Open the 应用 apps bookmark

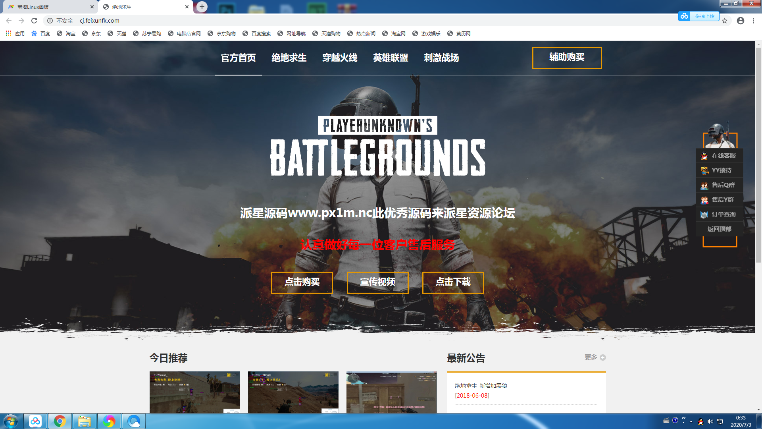[x=15, y=33]
